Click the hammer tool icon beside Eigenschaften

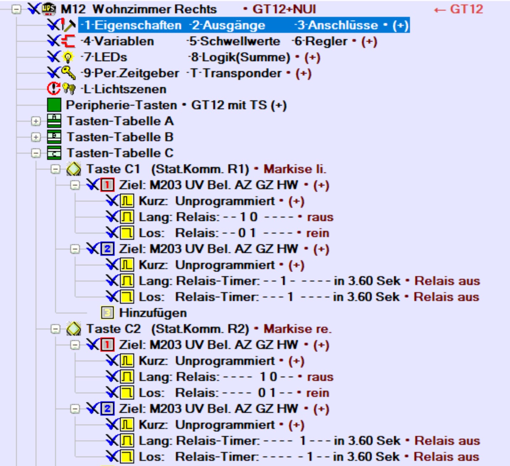click(x=69, y=25)
